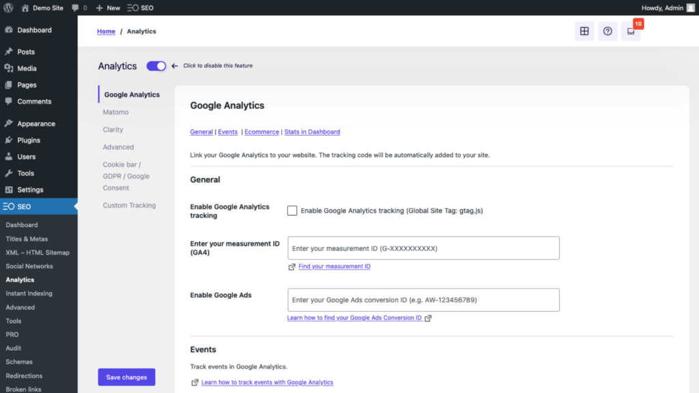Click the Plugins plug icon
Viewport: 699px width, 393px height.
pos(8,140)
